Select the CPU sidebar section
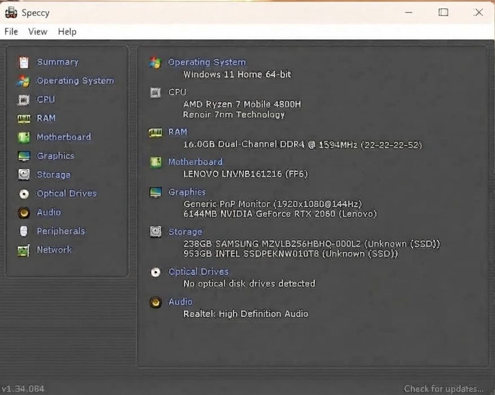This screenshot has height=395, width=495. (x=46, y=99)
